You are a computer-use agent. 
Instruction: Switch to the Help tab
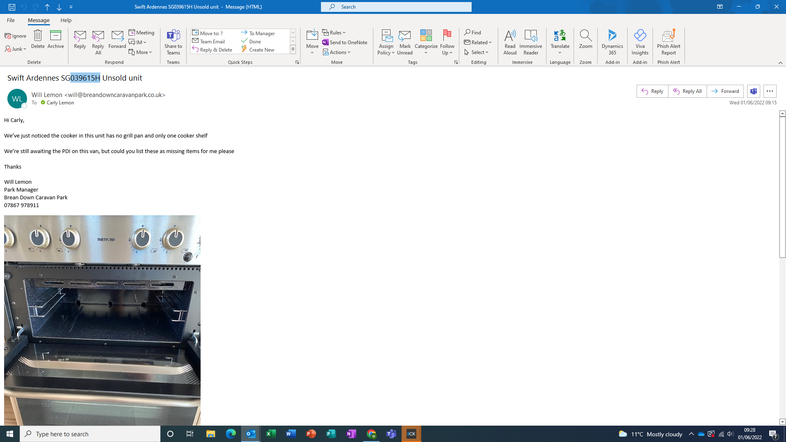click(66, 20)
